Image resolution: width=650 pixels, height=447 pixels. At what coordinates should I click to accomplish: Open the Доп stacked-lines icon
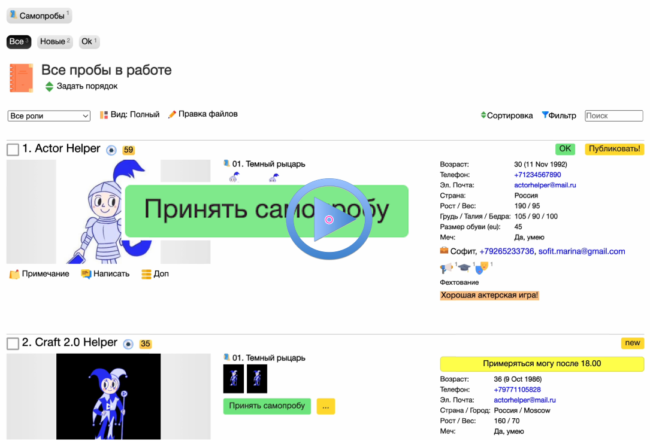(146, 274)
